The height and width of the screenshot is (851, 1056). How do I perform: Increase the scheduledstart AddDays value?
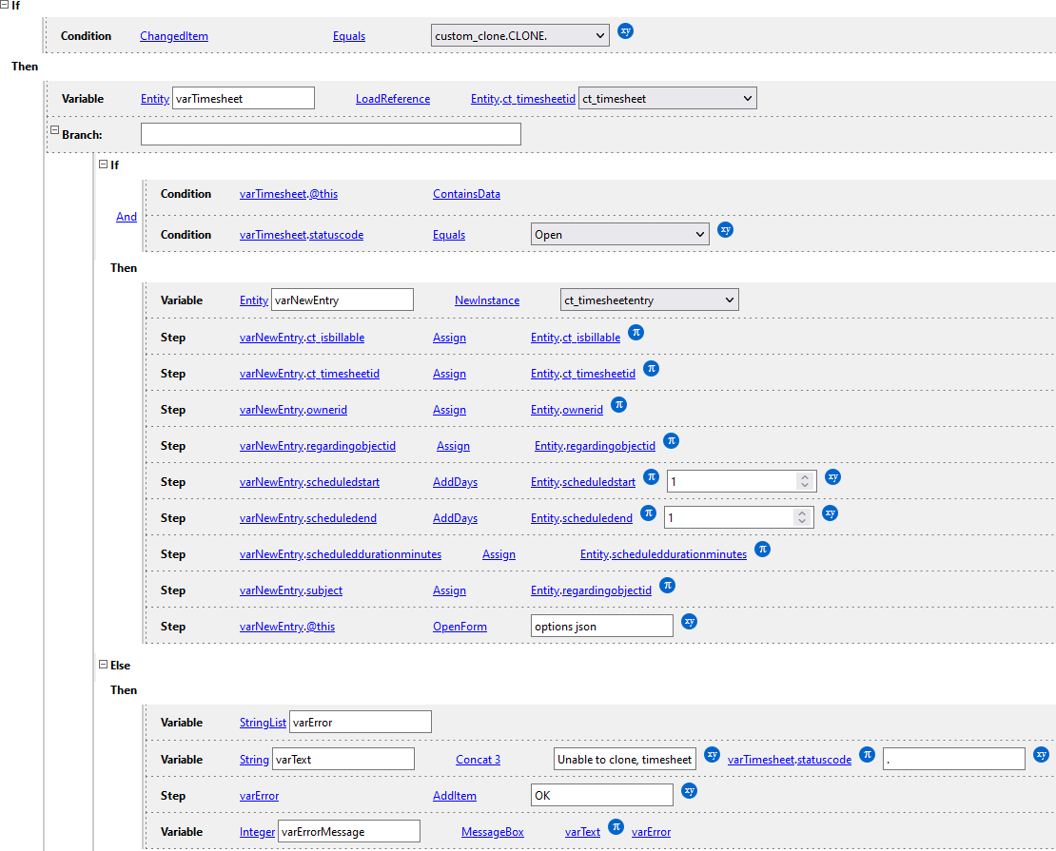805,477
